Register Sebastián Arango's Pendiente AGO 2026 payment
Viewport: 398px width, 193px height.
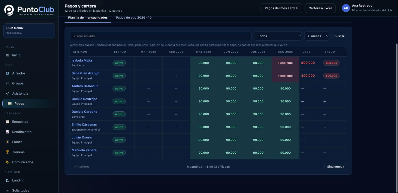pos(285,76)
